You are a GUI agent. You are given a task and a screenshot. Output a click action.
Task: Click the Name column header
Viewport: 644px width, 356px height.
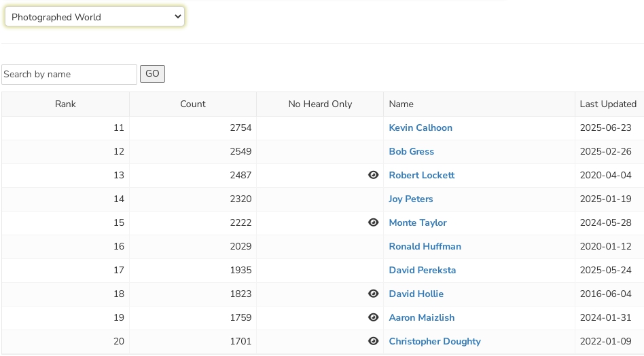tap(401, 104)
